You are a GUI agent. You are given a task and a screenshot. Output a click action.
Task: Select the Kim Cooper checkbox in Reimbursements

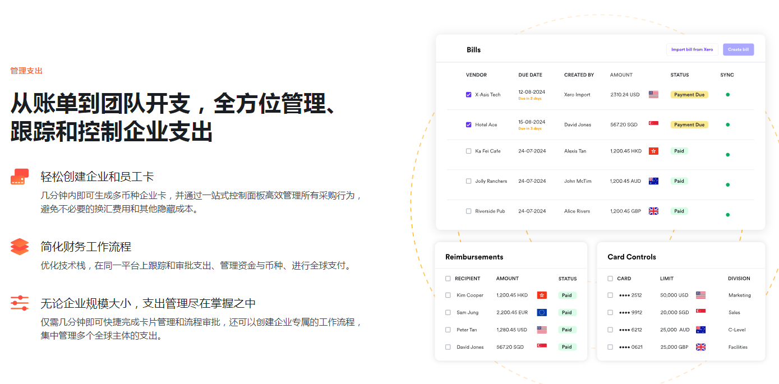pyautogui.click(x=448, y=295)
